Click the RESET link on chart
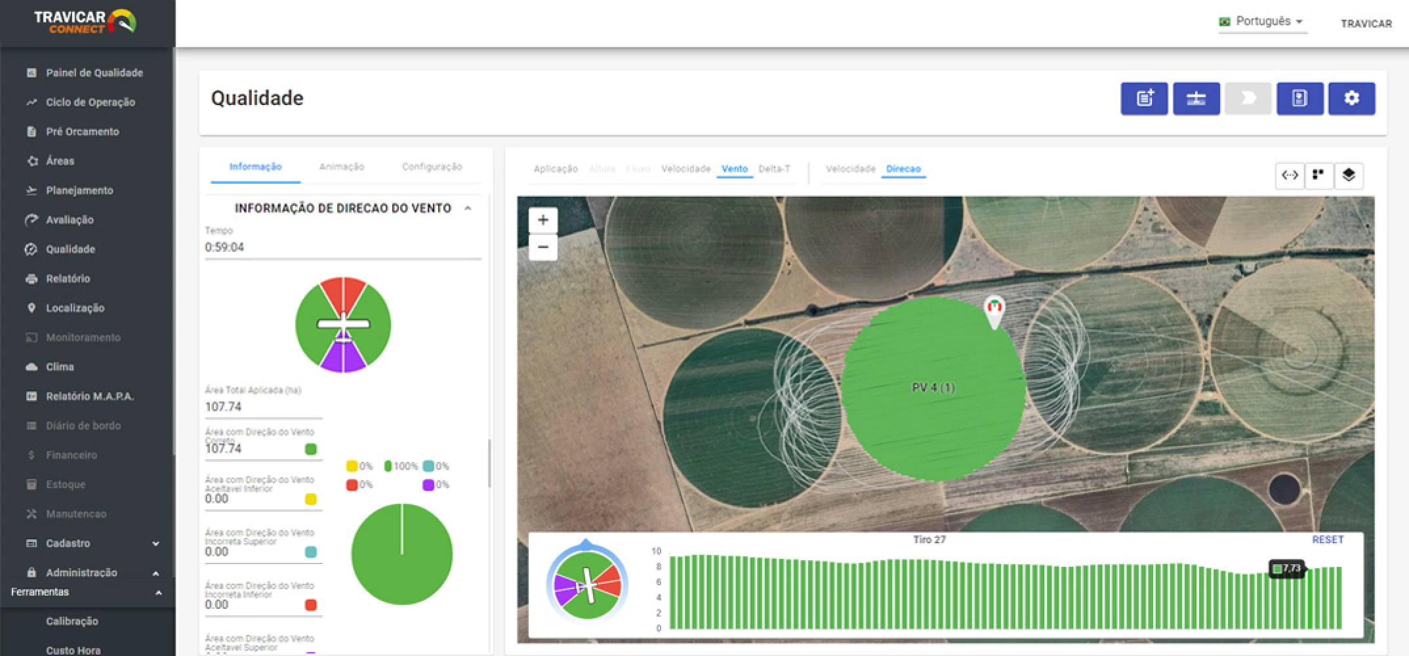Image resolution: width=1409 pixels, height=656 pixels. point(1328,539)
